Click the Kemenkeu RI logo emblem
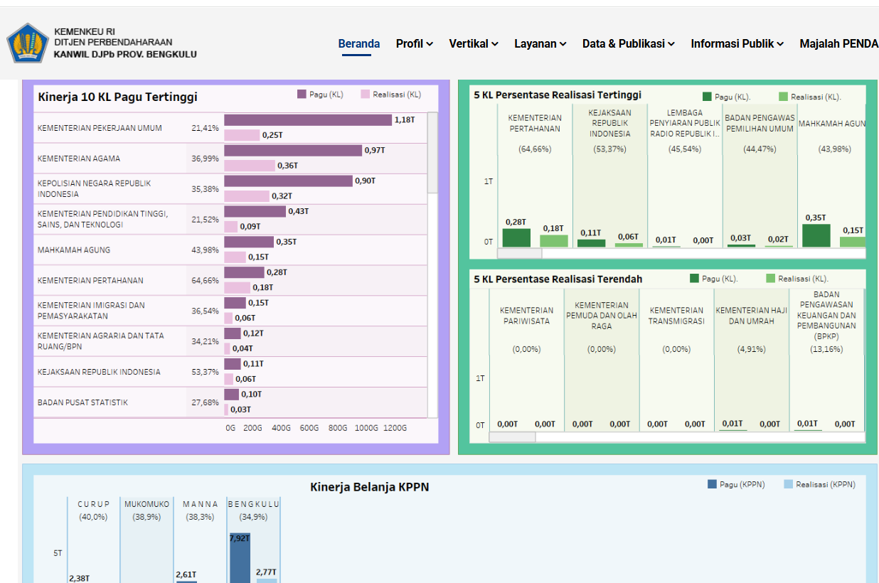The height and width of the screenshot is (583, 879). click(x=27, y=43)
